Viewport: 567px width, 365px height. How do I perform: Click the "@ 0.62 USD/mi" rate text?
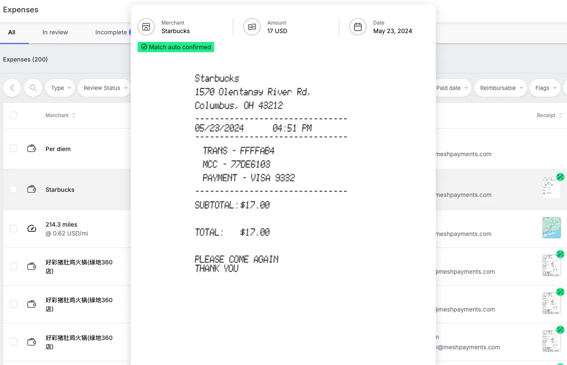click(x=67, y=233)
